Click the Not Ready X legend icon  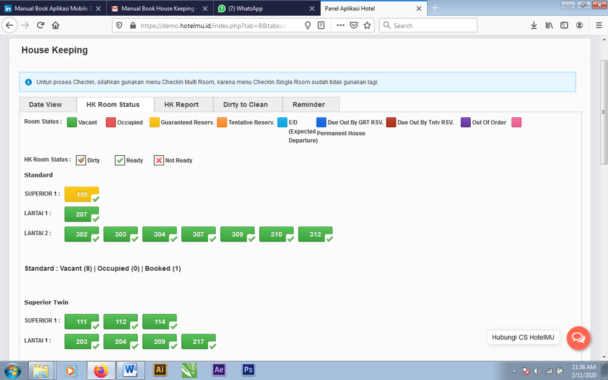159,160
